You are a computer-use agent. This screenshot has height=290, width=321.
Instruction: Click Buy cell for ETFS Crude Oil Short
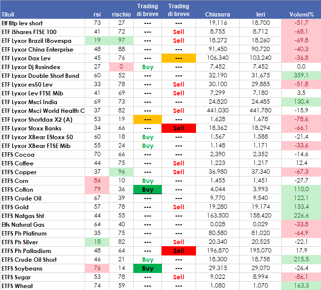[147, 260]
